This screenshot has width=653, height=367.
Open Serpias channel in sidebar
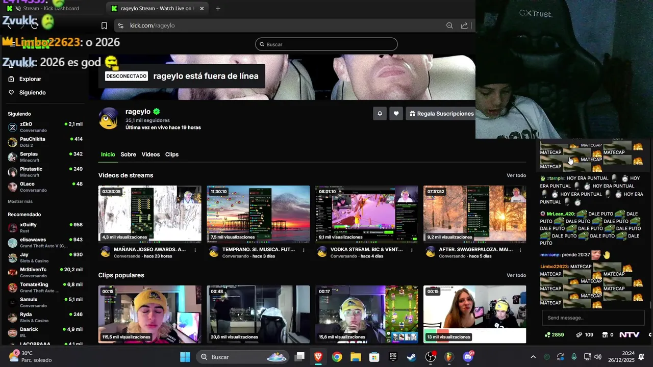(x=45, y=157)
